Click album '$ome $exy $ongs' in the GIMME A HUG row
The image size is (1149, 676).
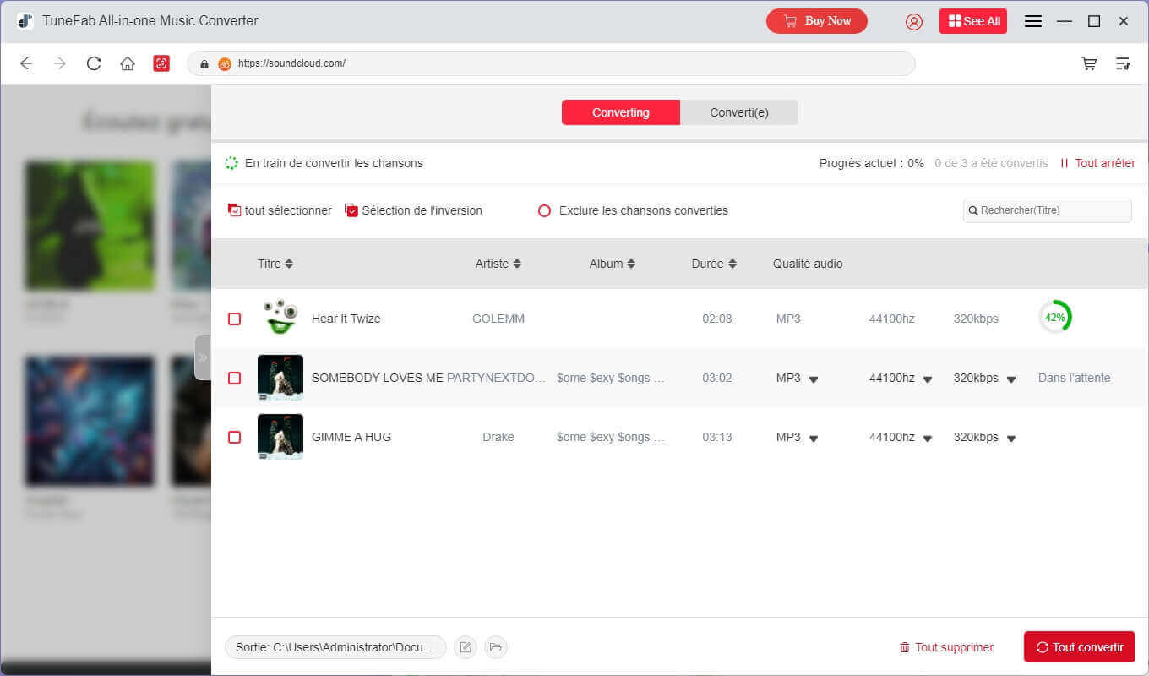[x=611, y=437]
